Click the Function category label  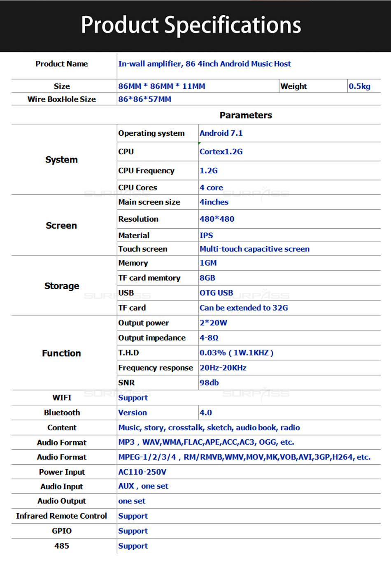pyautogui.click(x=61, y=353)
